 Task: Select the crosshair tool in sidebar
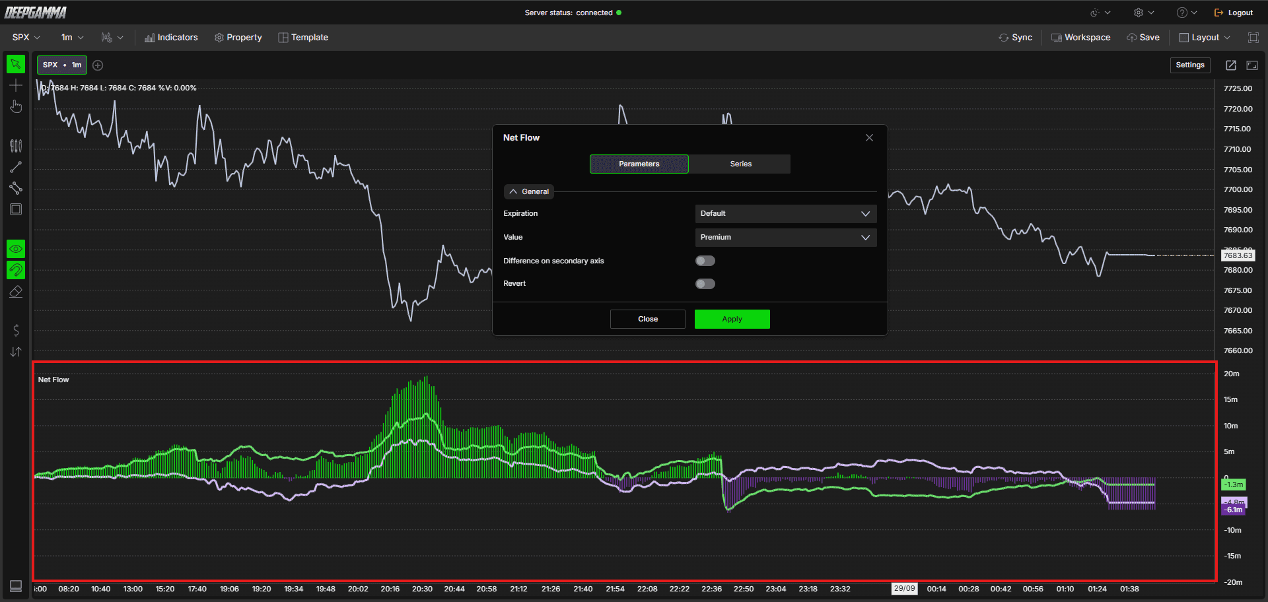(16, 85)
